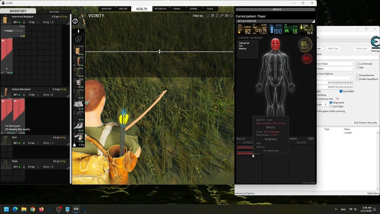Click the vicinity panel divider handle

coord(159,51)
